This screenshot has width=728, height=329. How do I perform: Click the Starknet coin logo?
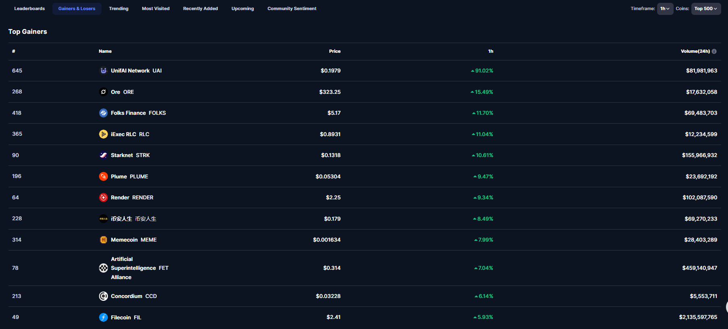[103, 155]
